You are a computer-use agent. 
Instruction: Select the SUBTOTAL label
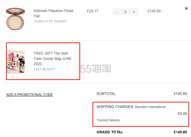[x=106, y=94]
